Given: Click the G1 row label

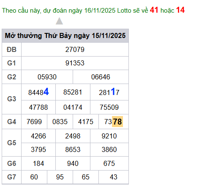Looking at the screenshot, I should [11, 63].
